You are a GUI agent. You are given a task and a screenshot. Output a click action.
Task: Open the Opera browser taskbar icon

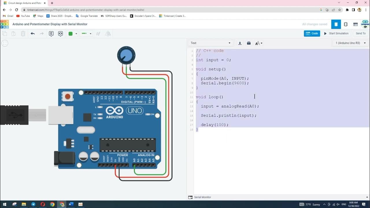coord(43,204)
